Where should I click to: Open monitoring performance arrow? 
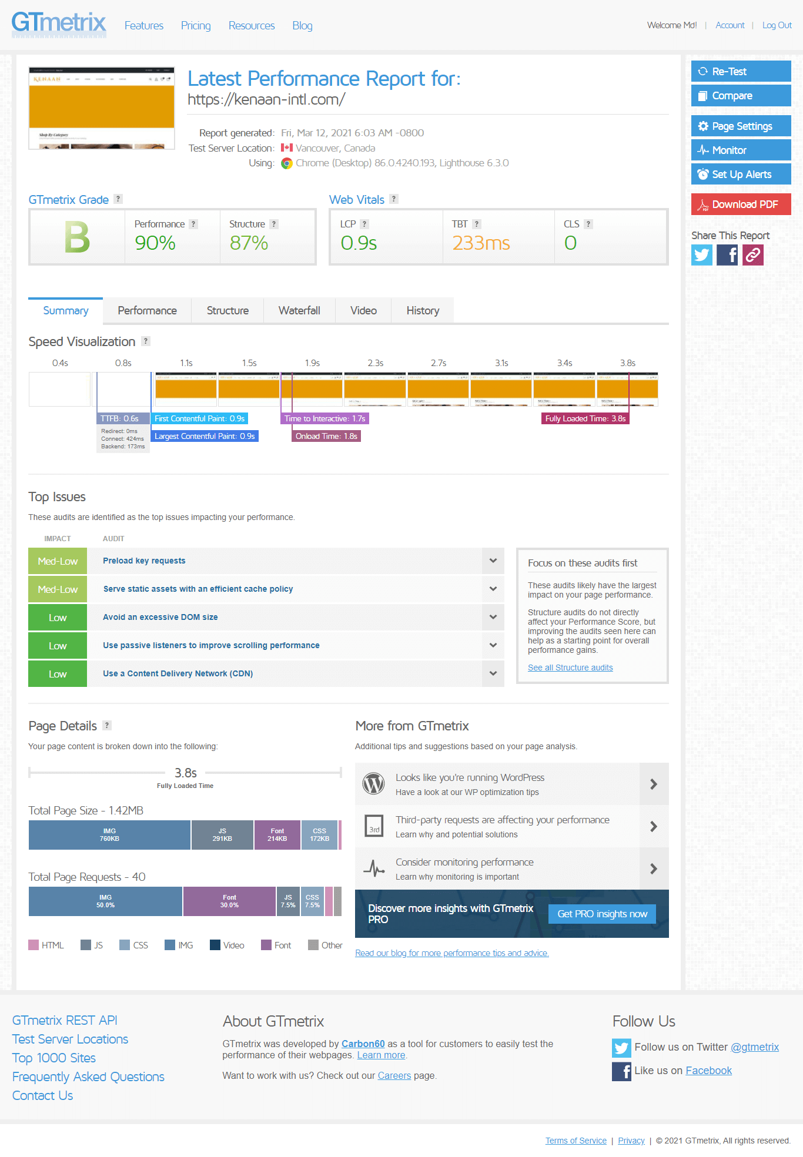pyautogui.click(x=654, y=868)
